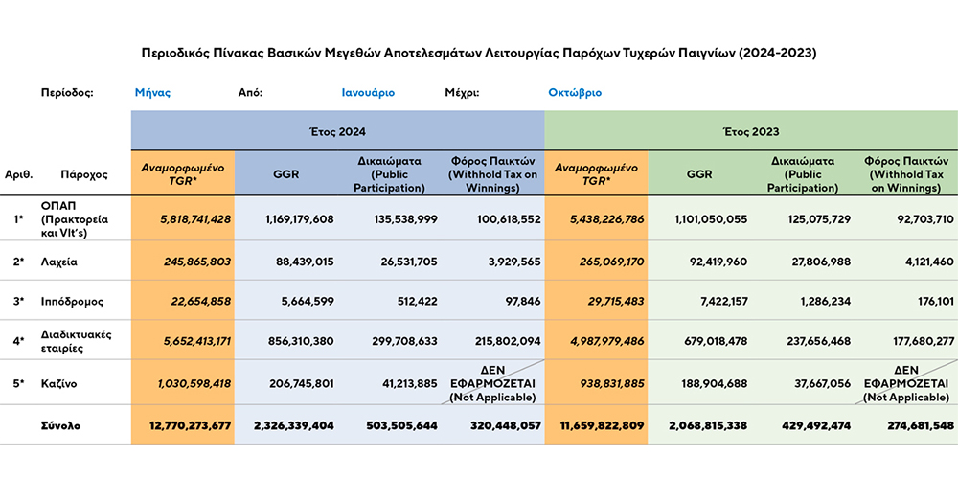Open the Ιανουάριο start month field
958x479 pixels.
pos(368,93)
